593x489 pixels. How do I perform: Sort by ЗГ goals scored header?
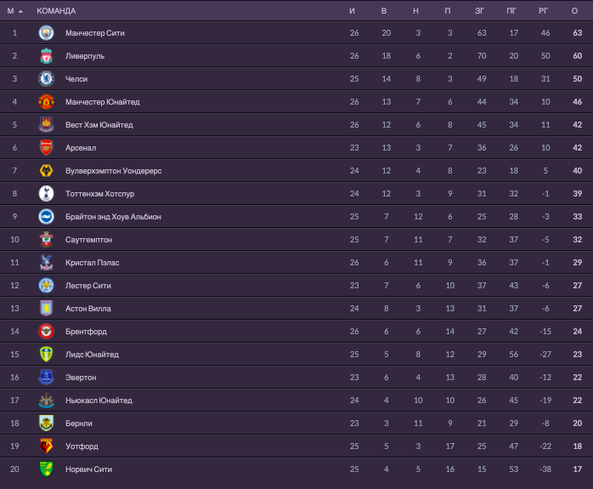[480, 11]
